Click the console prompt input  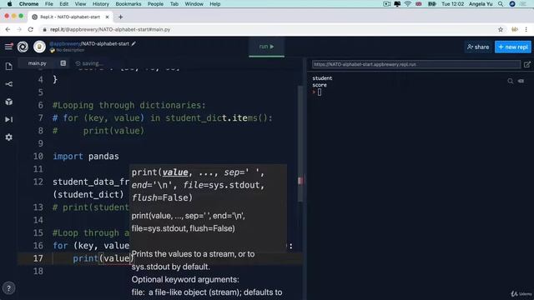click(x=320, y=92)
